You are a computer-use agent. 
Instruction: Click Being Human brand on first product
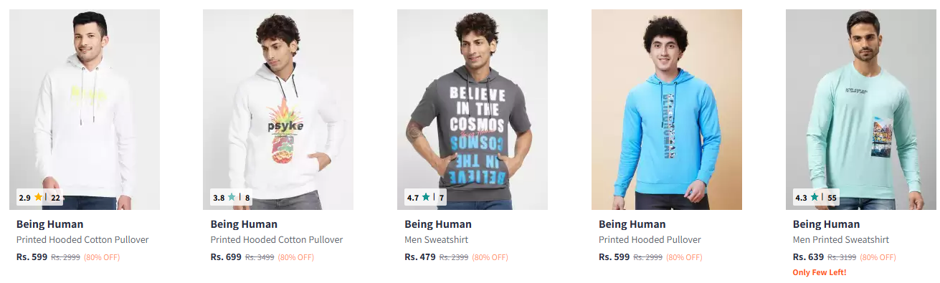point(49,224)
